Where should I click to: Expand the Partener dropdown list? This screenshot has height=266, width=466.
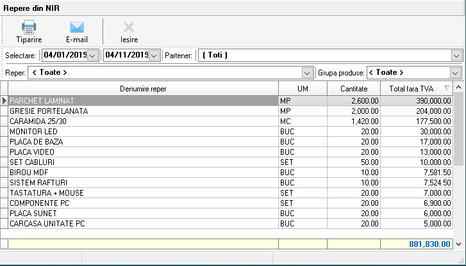tap(456, 56)
